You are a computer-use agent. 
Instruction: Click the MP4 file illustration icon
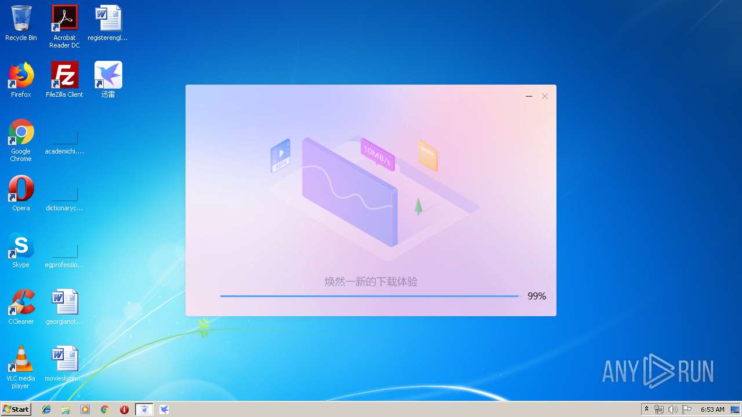click(x=281, y=156)
